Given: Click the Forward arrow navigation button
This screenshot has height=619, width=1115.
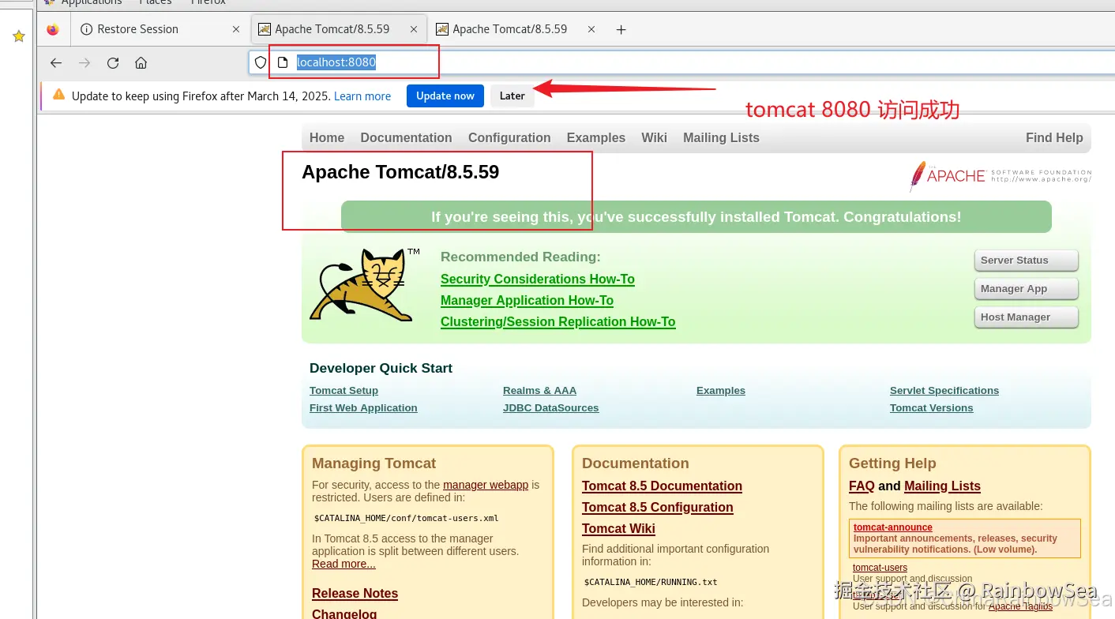Looking at the screenshot, I should click(x=84, y=63).
